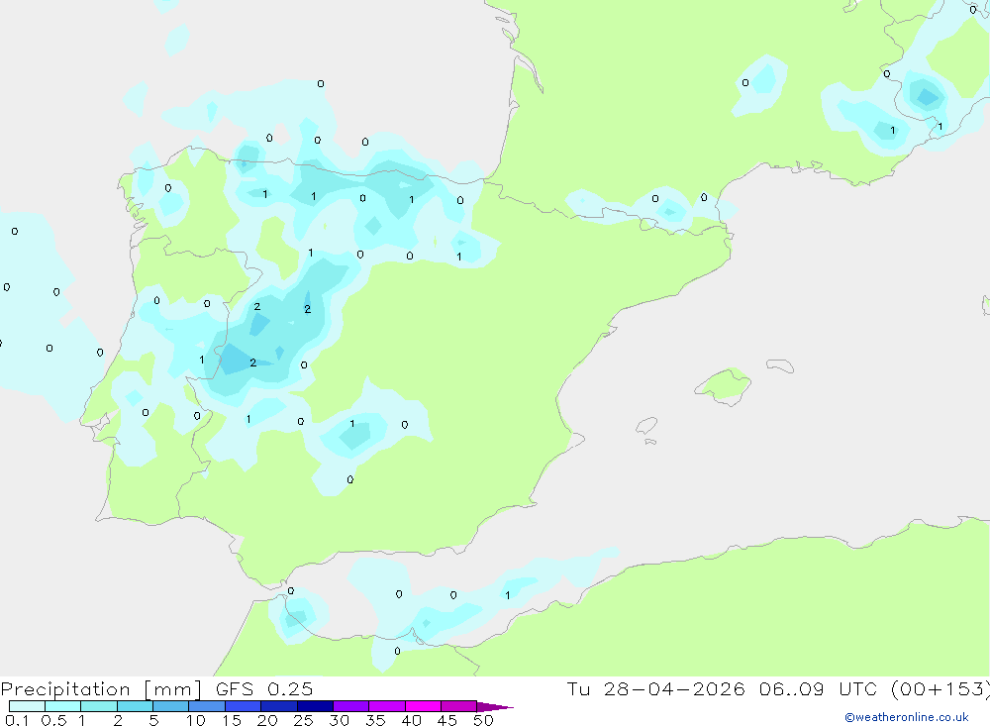The image size is (990, 726).
Task: Pick the 25–30 mm navy legend swatch
Action: coord(315,706)
